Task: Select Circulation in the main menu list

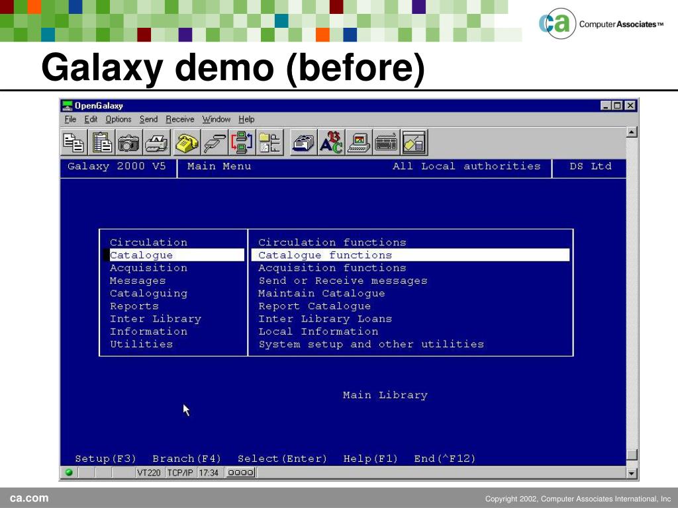Action: (148, 242)
